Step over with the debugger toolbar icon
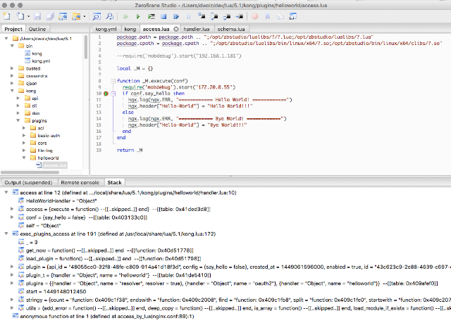The image size is (451, 325). point(214,16)
